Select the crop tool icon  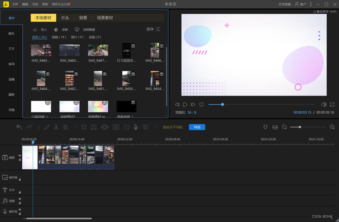click(x=83, y=127)
